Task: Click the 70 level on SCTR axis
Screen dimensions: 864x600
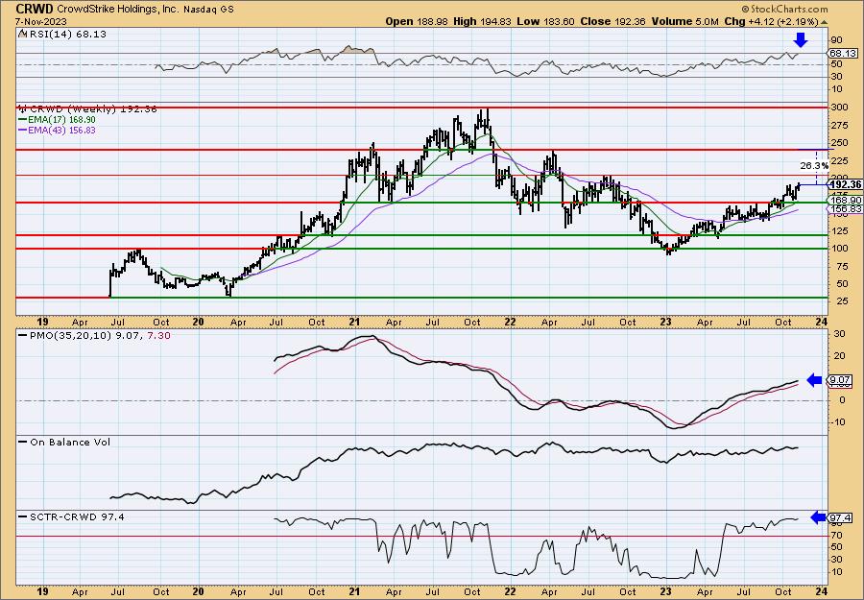Action: pos(837,535)
